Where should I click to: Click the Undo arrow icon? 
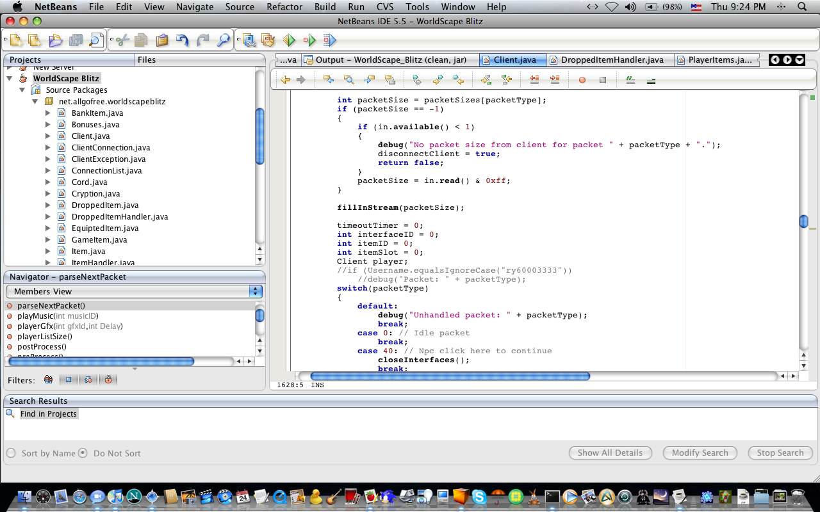point(183,40)
